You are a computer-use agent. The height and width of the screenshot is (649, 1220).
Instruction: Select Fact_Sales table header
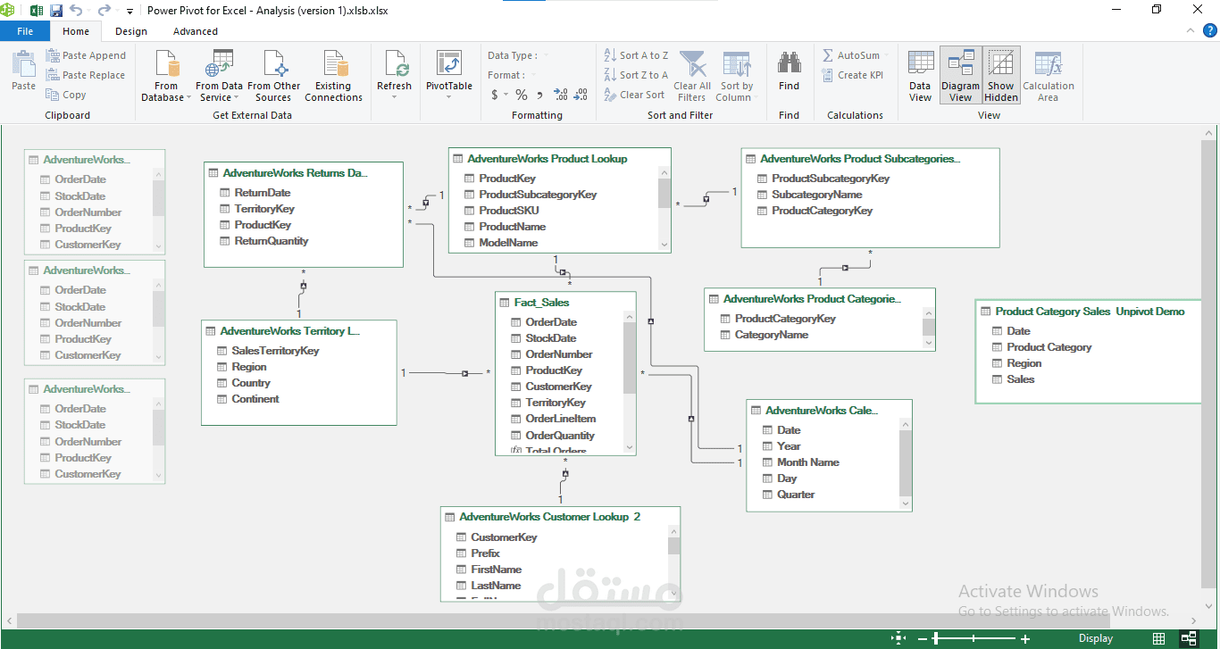coord(564,303)
